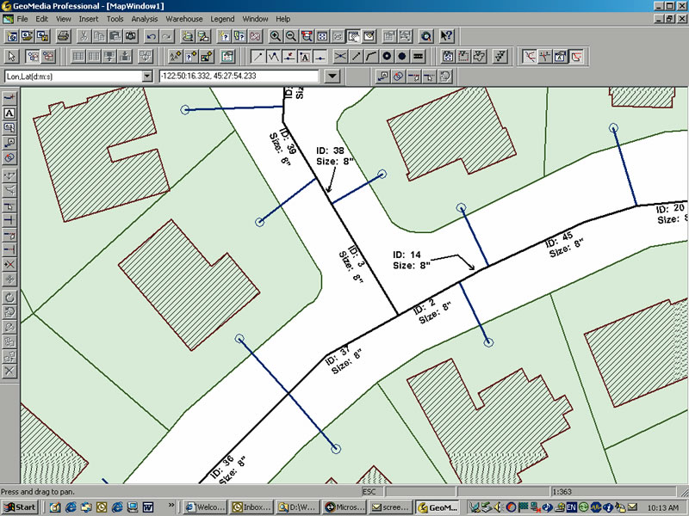Toggle the Pan map hand mode button
The width and height of the screenshot is (689, 516).
(353, 36)
